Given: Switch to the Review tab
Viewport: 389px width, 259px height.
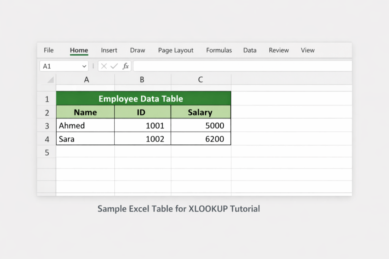Looking at the screenshot, I should pos(278,50).
